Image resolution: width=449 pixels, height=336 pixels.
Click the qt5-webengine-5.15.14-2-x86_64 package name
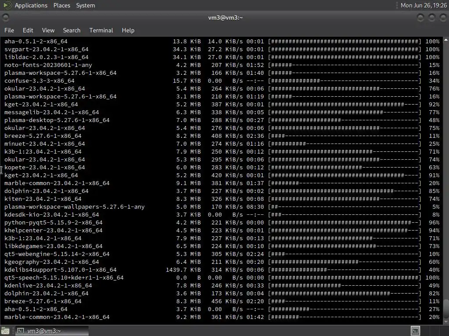[57, 254]
